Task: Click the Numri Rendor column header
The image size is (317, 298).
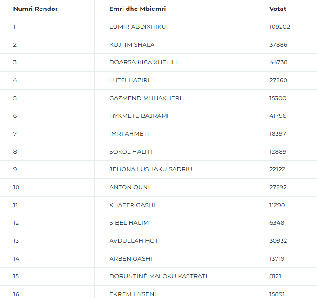Action: 35,9
